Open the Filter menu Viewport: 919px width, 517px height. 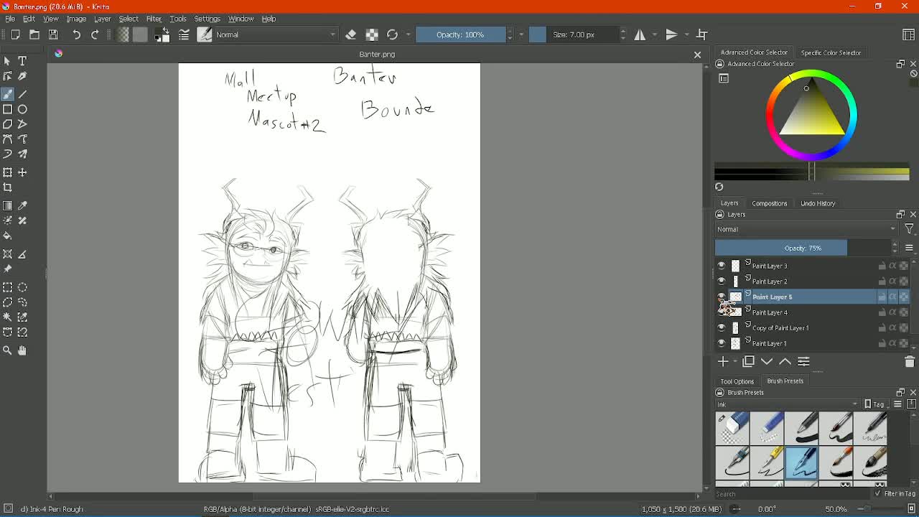(x=154, y=19)
